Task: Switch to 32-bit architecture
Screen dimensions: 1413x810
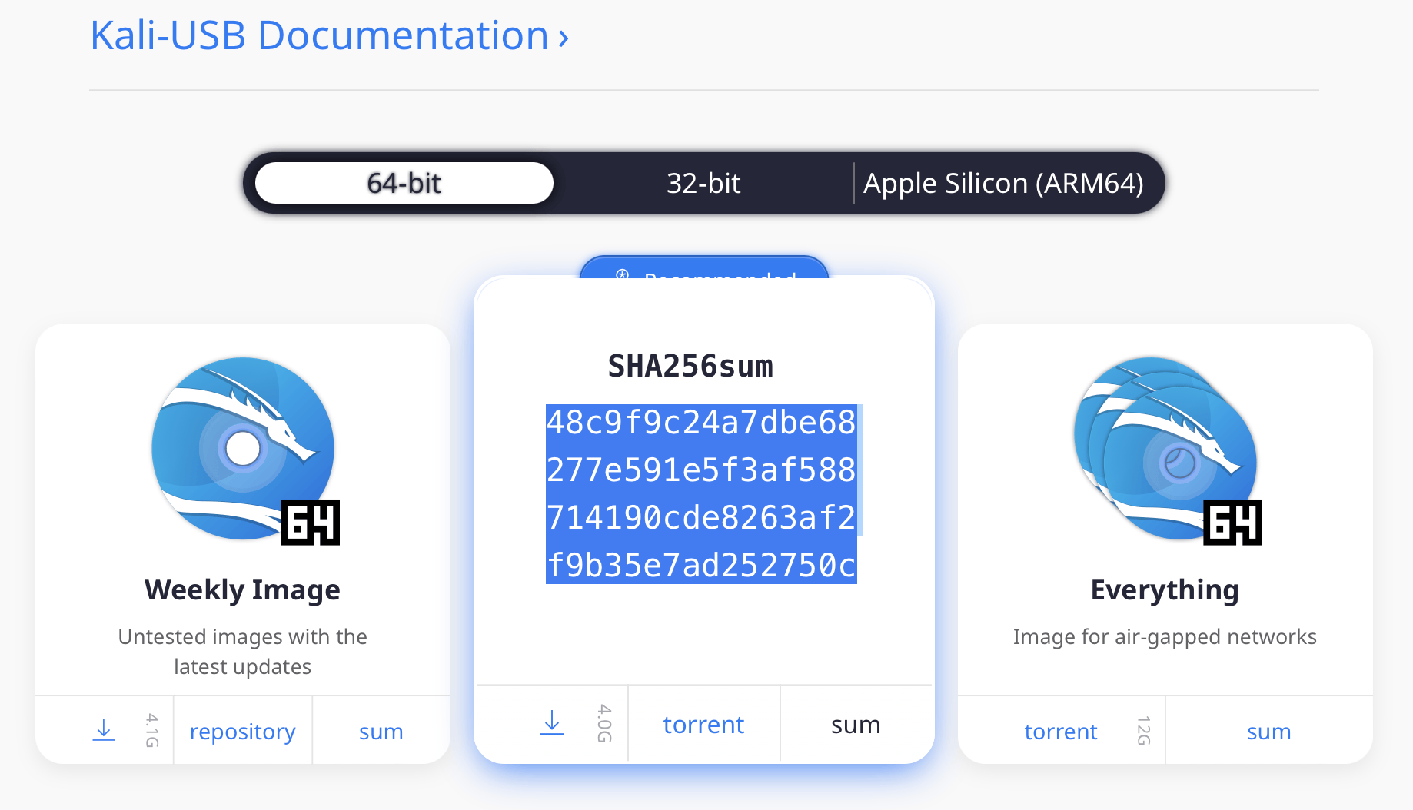Action: pos(703,184)
